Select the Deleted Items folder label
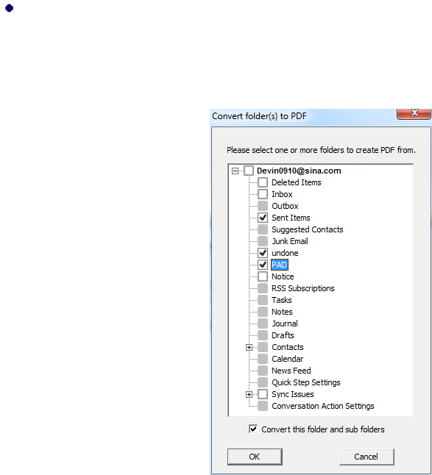432x475 pixels. click(x=296, y=182)
